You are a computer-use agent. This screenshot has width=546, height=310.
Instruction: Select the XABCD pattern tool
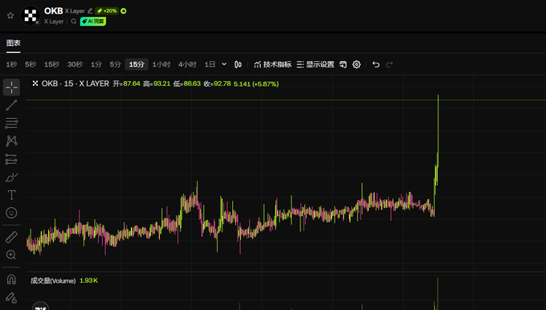[x=11, y=141]
